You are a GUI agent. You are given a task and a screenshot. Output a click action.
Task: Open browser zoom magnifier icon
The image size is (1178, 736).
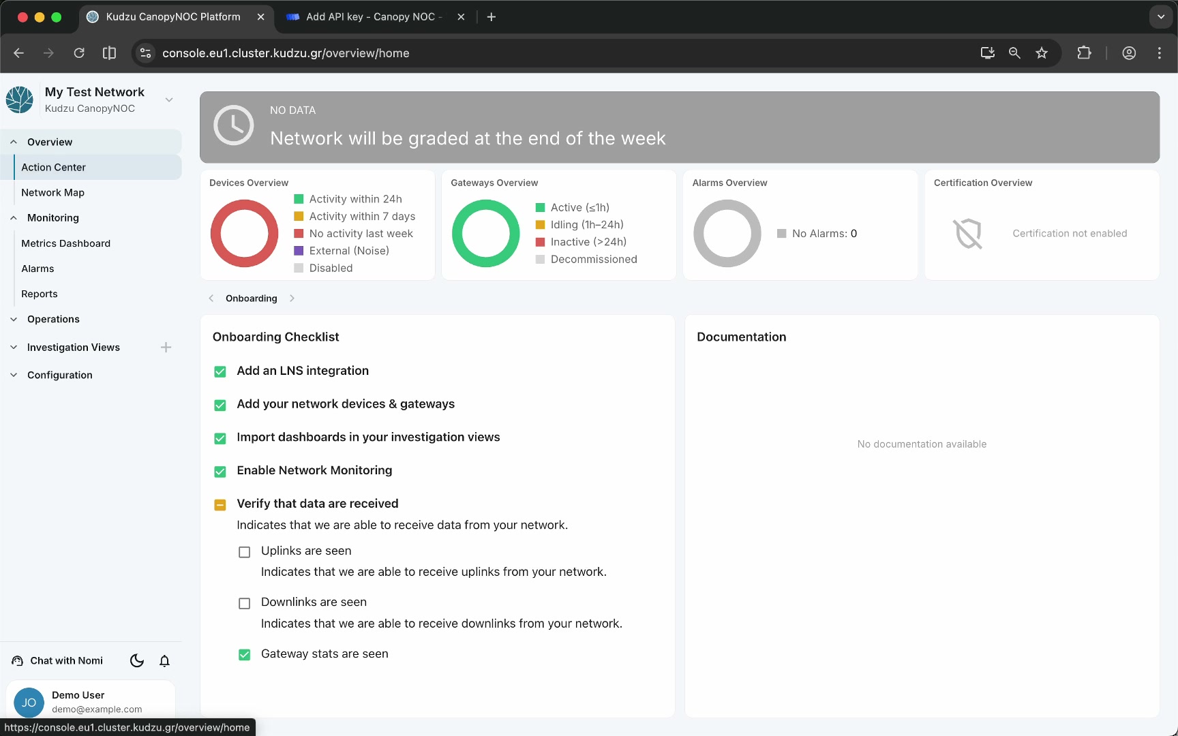pyautogui.click(x=1014, y=53)
